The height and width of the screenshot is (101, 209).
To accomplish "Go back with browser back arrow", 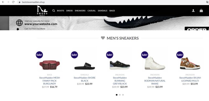I will (3, 2).
